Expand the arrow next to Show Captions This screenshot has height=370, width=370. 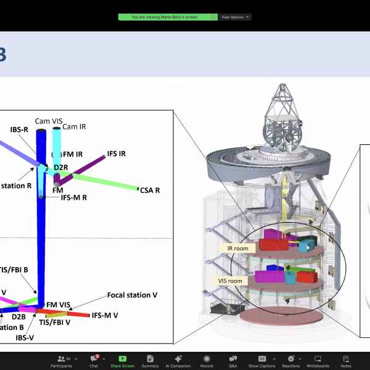[272, 358]
